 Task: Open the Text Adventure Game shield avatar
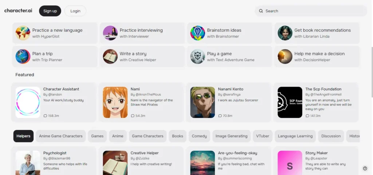198,56
